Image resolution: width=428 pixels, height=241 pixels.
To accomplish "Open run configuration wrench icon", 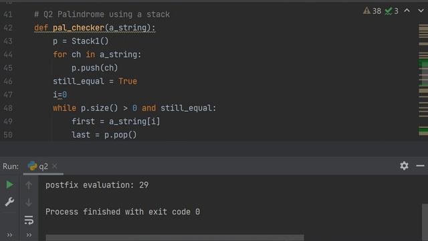I will (9, 202).
